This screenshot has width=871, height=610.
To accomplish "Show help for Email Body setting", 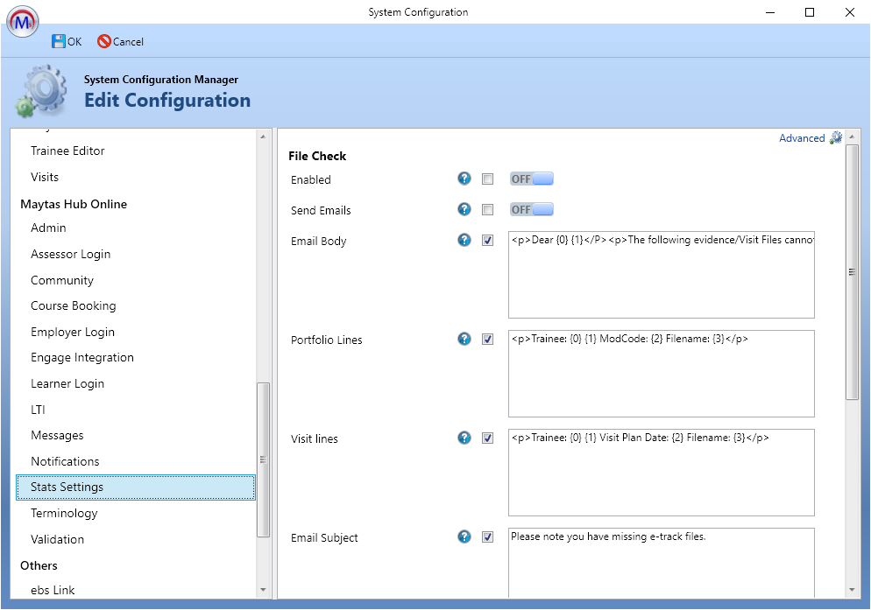I will 464,241.
